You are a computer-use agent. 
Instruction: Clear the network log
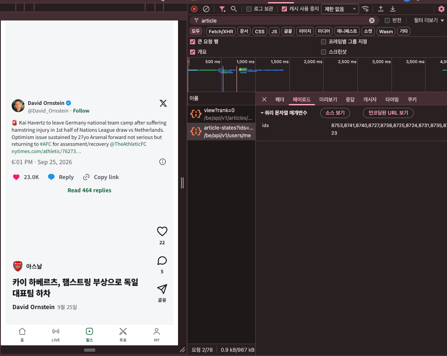(x=206, y=9)
